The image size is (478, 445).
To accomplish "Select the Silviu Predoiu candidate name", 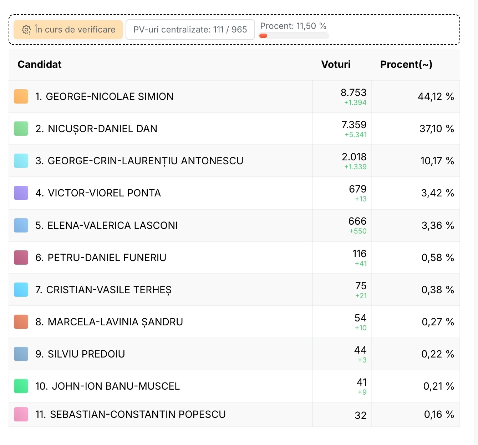I will point(80,354).
